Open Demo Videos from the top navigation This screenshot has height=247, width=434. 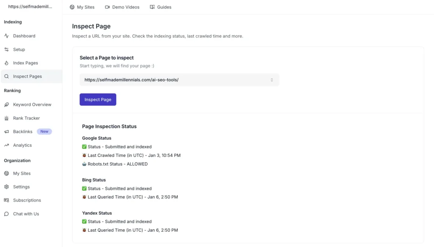(122, 7)
